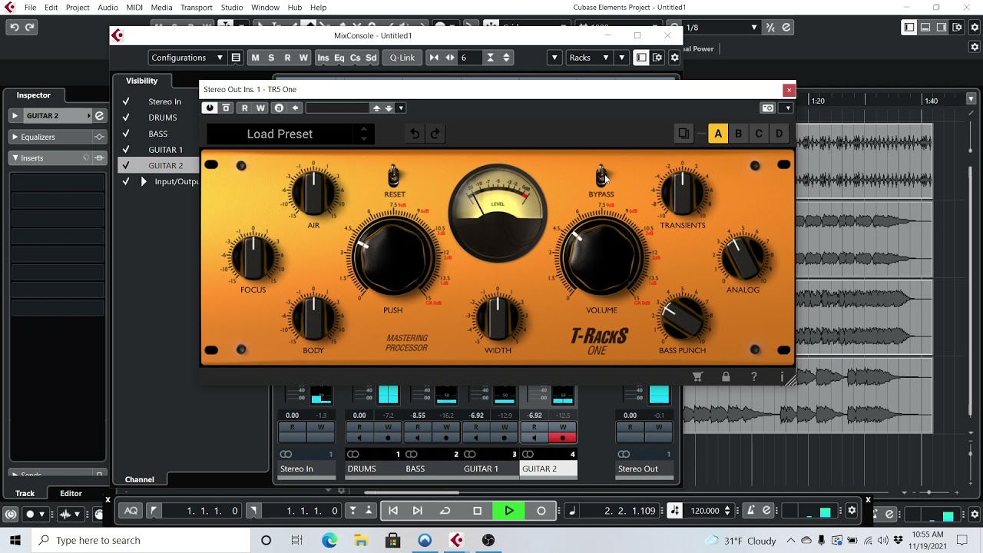Open the Configurations dropdown in MixConsole

pos(187,58)
